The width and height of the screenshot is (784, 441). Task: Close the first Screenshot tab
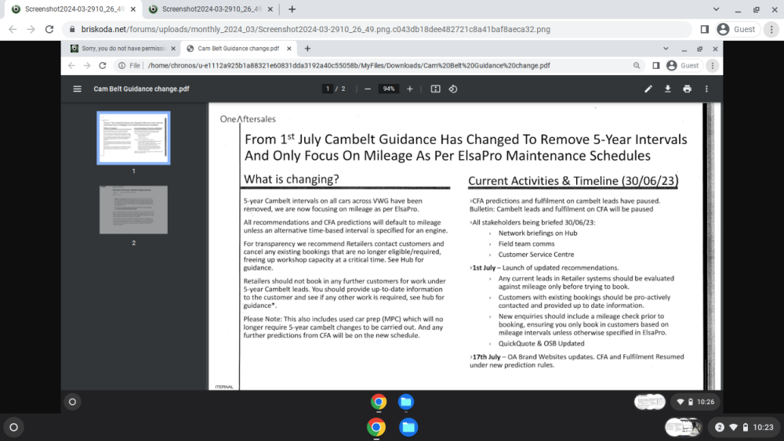pyautogui.click(x=133, y=9)
